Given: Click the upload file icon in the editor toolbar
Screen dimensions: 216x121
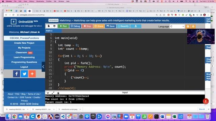Looking at the screenshot, I should click(54, 26).
